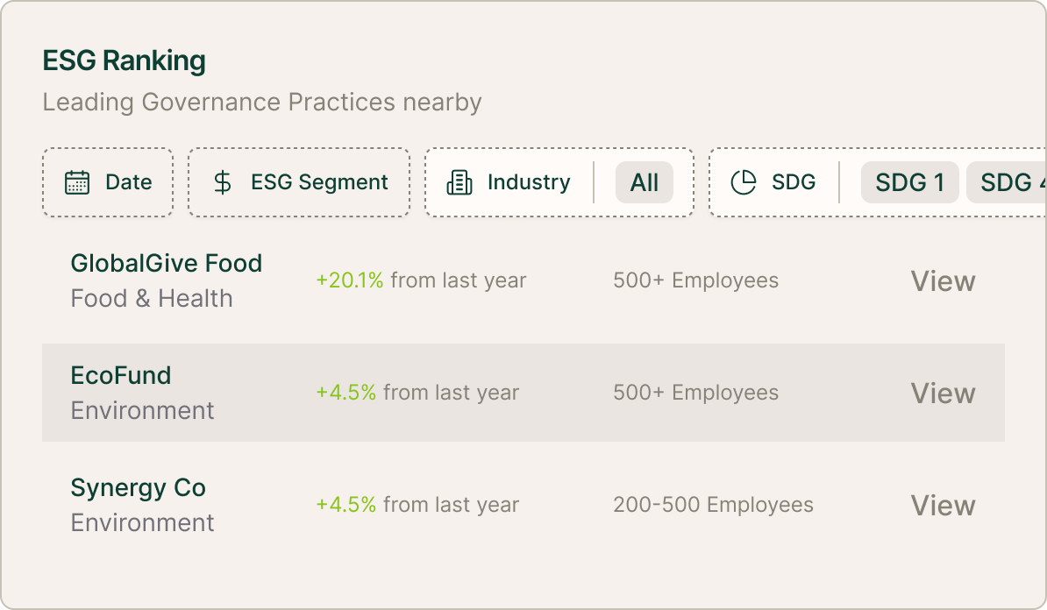Select the dollar sign icon on ESG Segment
The height and width of the screenshot is (610, 1047).
point(222,182)
